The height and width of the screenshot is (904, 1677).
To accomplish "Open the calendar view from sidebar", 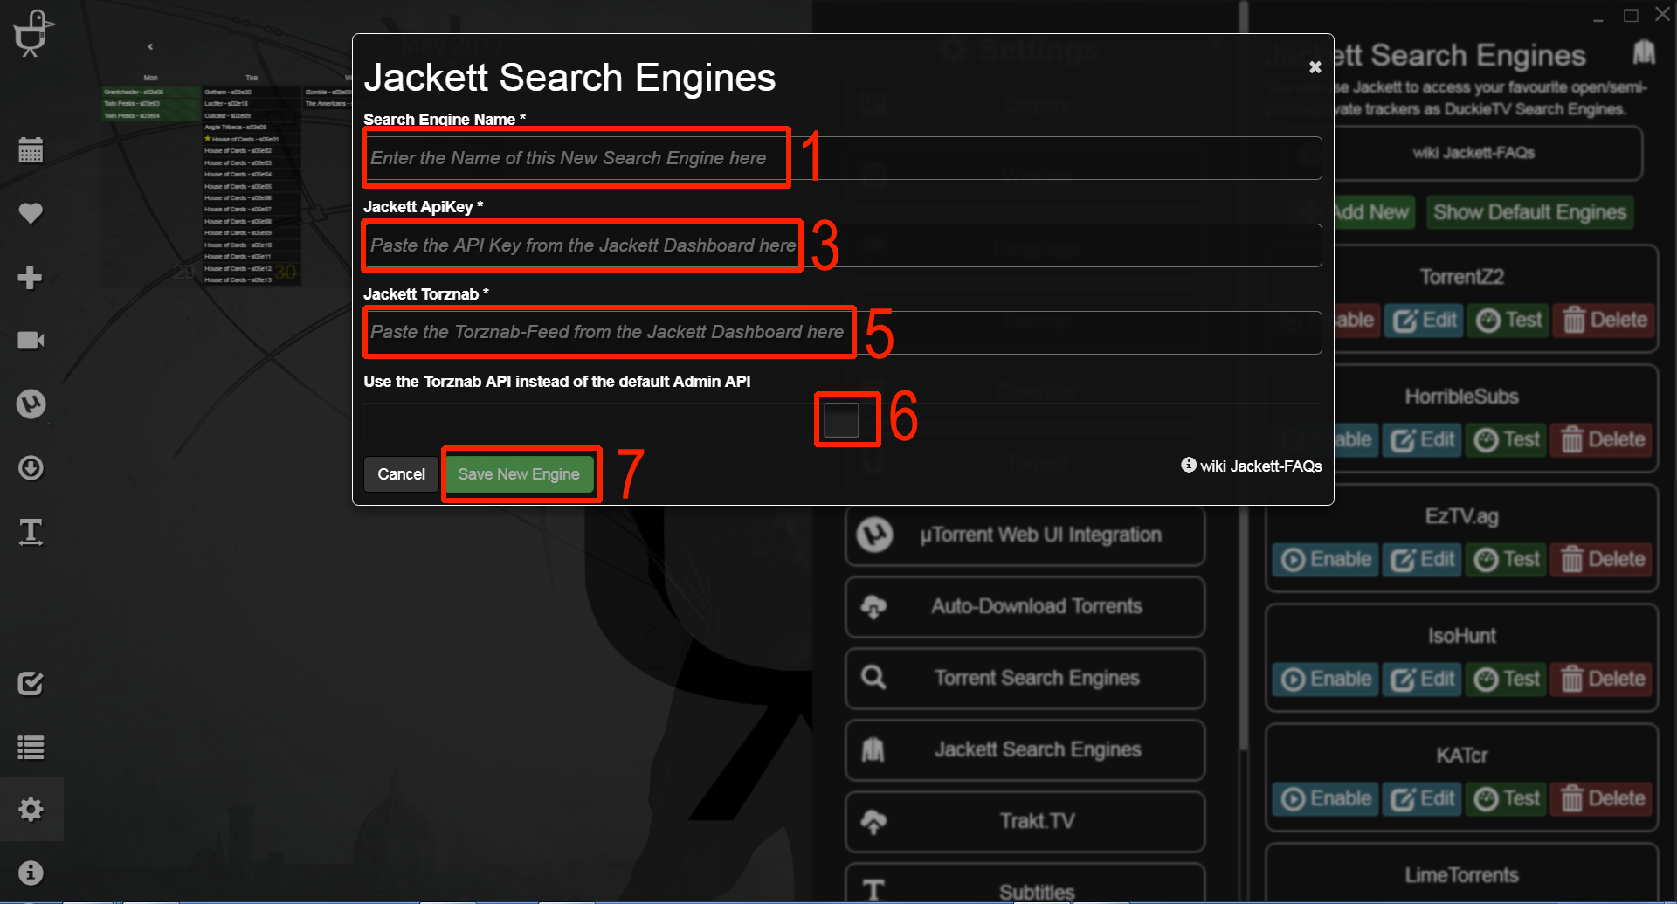I will tap(31, 150).
